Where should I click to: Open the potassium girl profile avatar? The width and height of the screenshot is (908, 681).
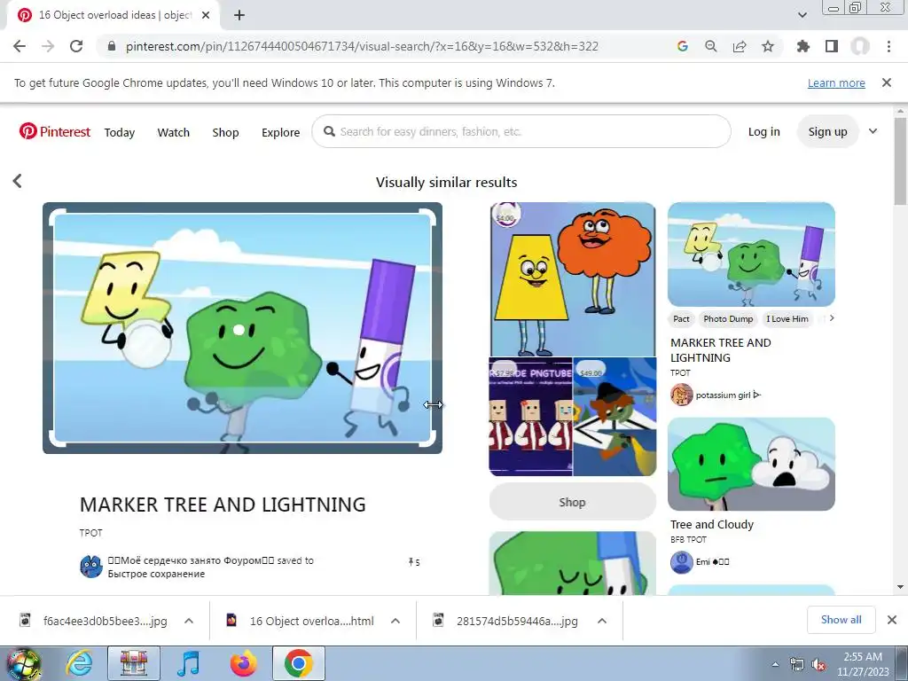682,395
